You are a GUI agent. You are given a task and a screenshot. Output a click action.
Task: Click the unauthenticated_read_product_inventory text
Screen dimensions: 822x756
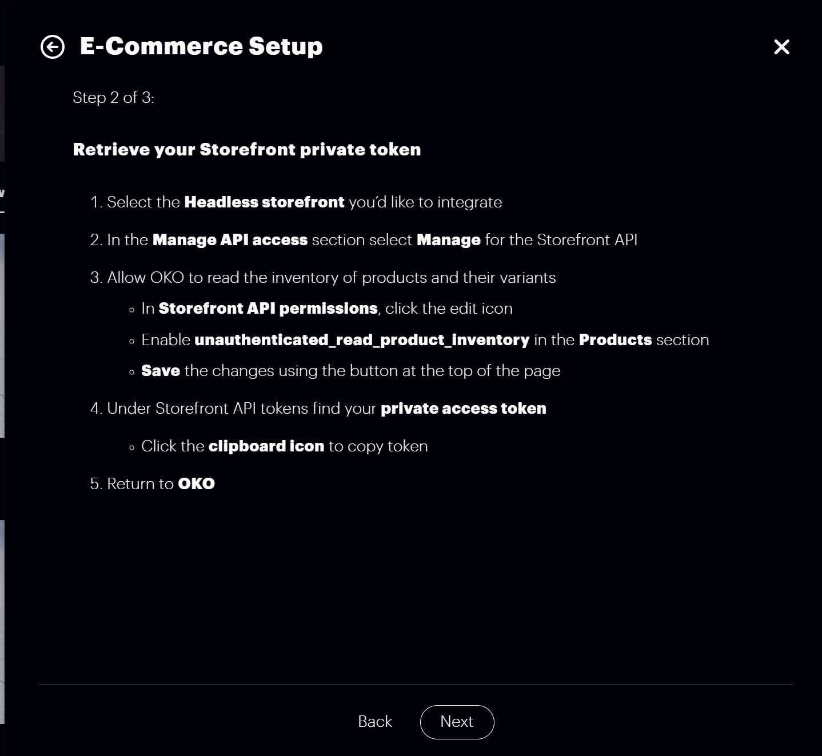click(x=362, y=340)
